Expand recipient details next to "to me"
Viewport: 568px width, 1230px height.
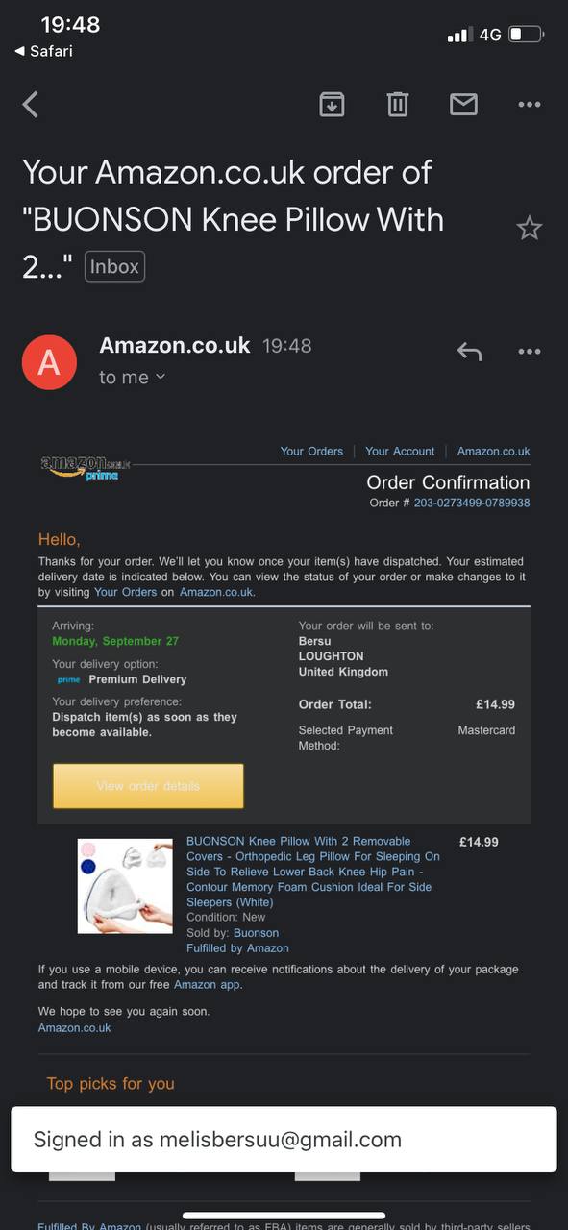160,377
